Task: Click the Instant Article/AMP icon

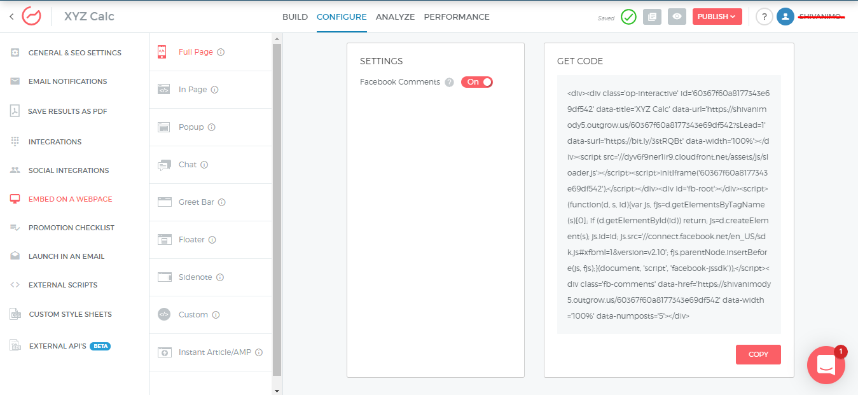Action: (164, 352)
